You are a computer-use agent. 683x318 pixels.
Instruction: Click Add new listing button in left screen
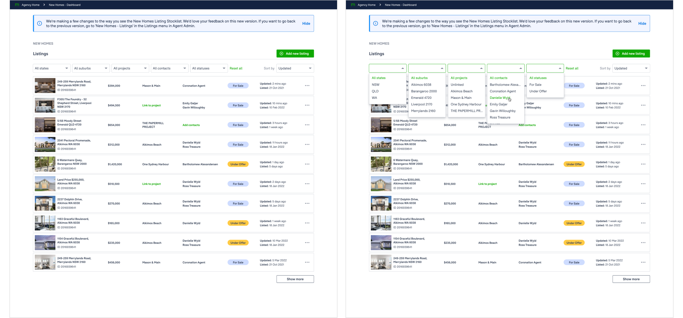(295, 54)
